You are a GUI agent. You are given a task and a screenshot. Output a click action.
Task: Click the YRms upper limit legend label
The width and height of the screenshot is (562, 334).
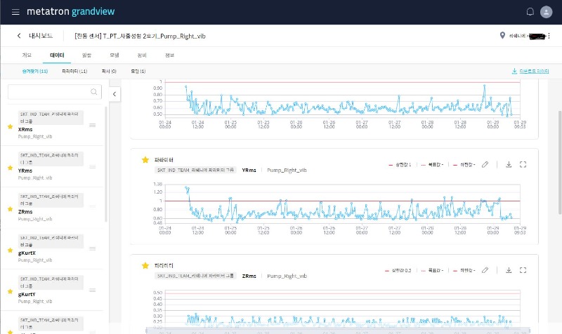coord(400,165)
